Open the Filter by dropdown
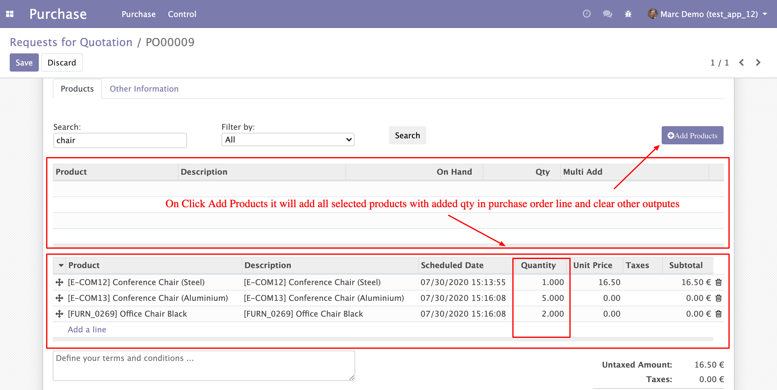Screen dimensions: 777x390 [288, 140]
